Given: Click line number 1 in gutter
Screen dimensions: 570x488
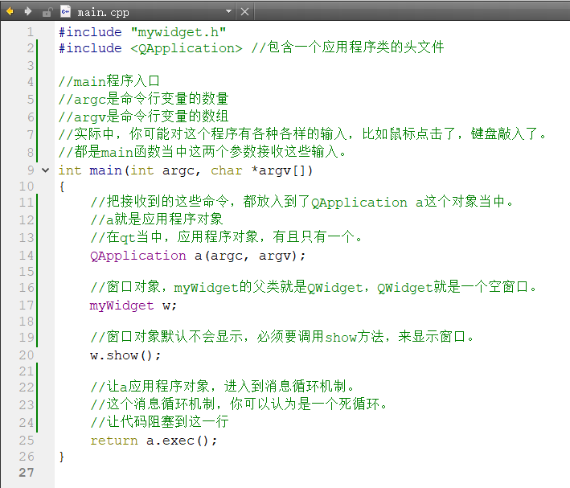Looking at the screenshot, I should pos(31,32).
